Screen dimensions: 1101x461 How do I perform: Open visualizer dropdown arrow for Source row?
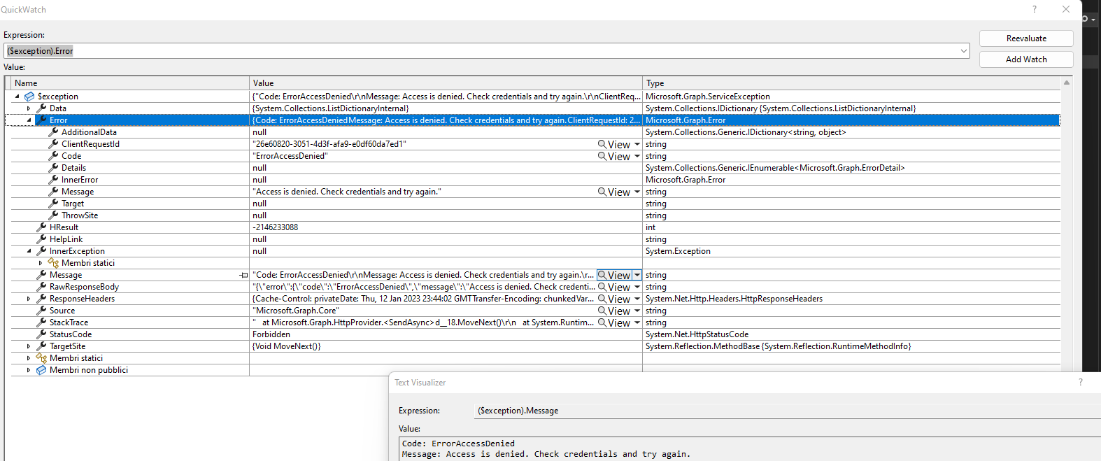coord(637,311)
